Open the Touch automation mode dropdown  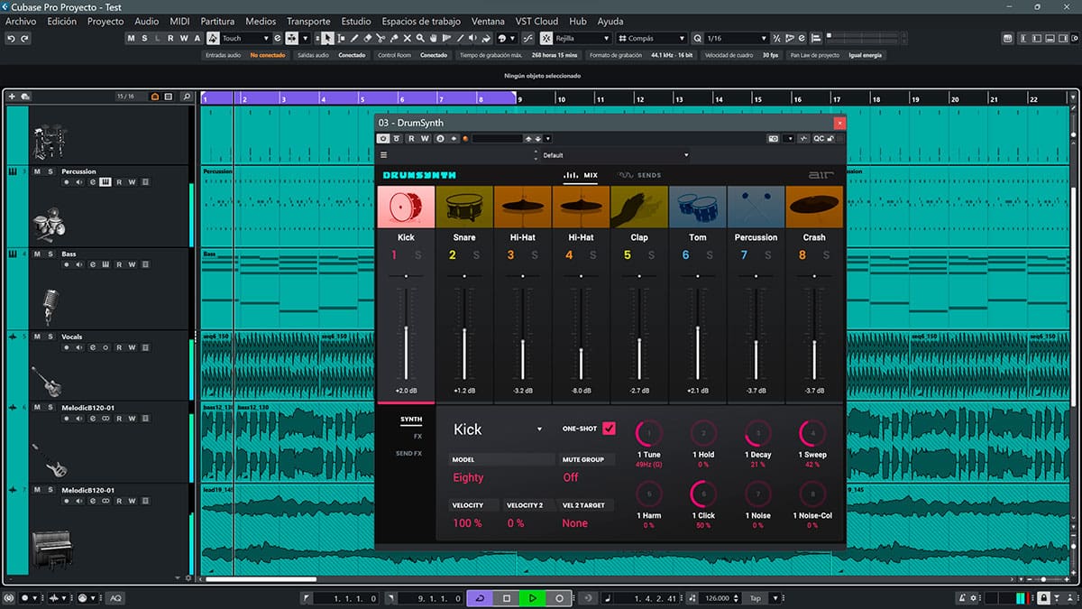pyautogui.click(x=245, y=39)
